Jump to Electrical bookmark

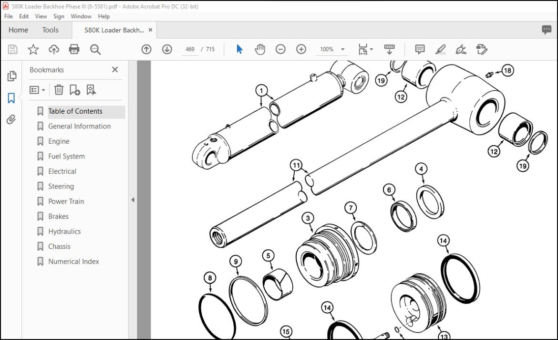62,171
